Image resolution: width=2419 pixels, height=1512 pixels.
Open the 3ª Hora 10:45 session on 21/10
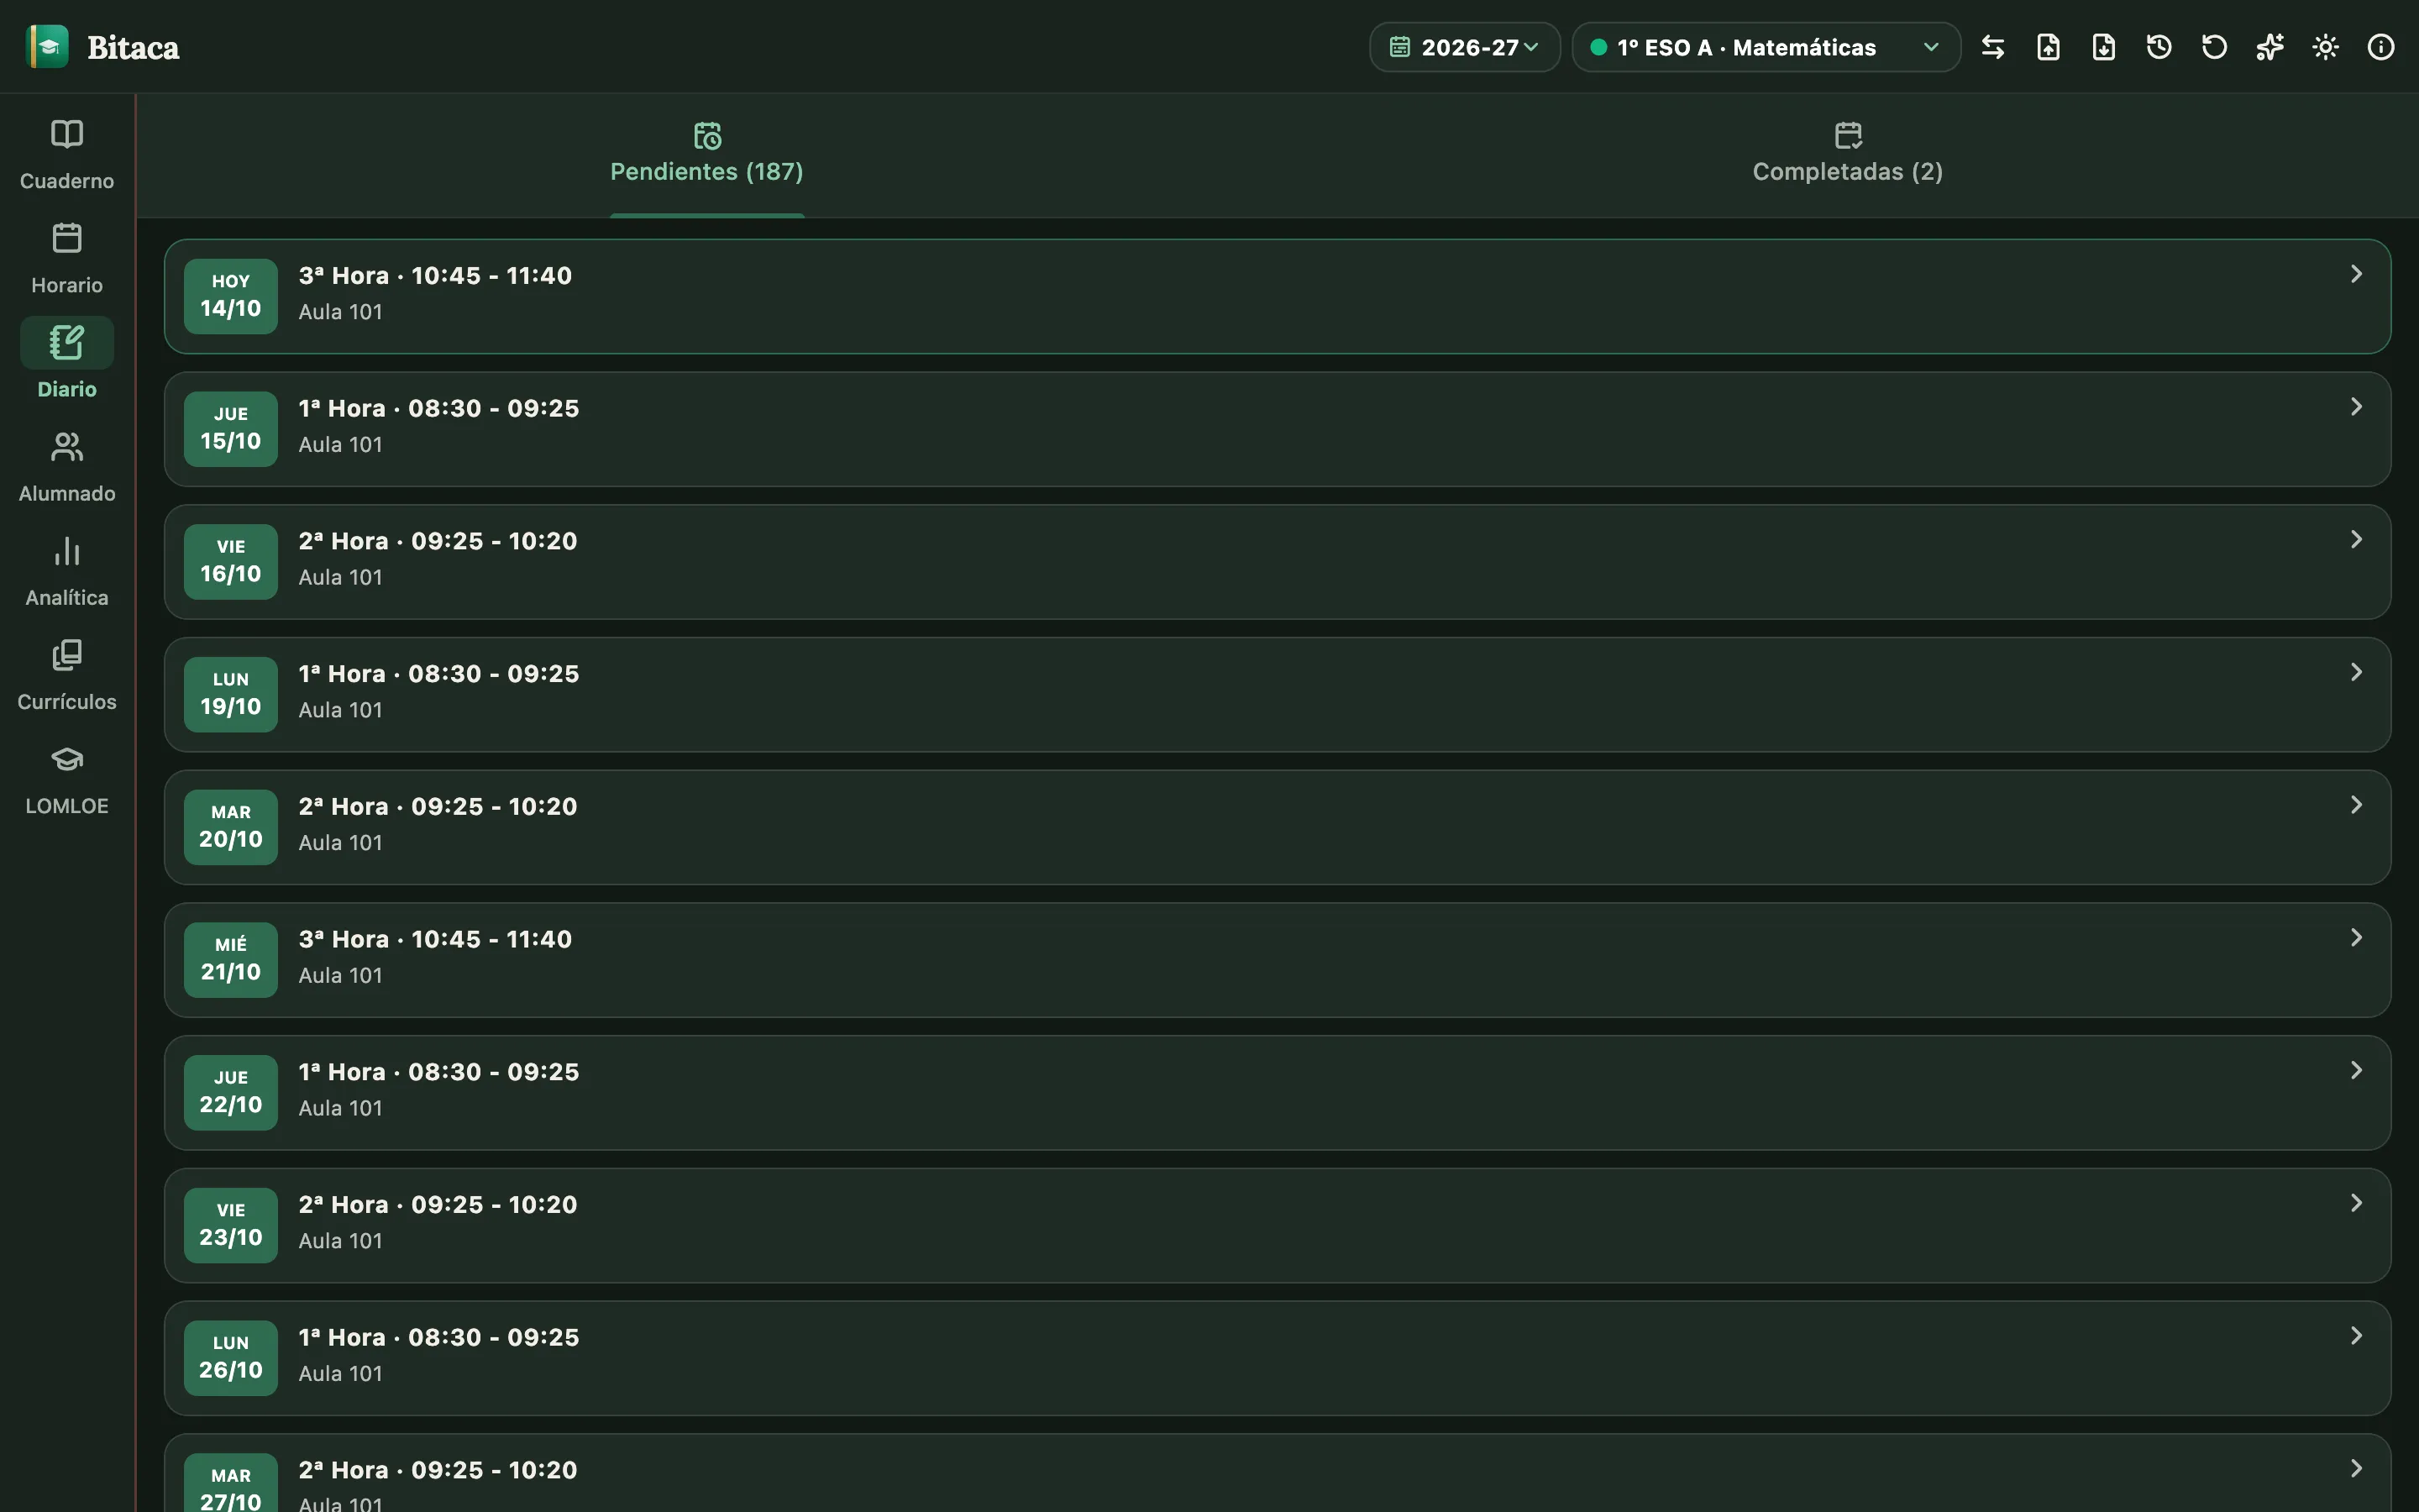click(435, 939)
